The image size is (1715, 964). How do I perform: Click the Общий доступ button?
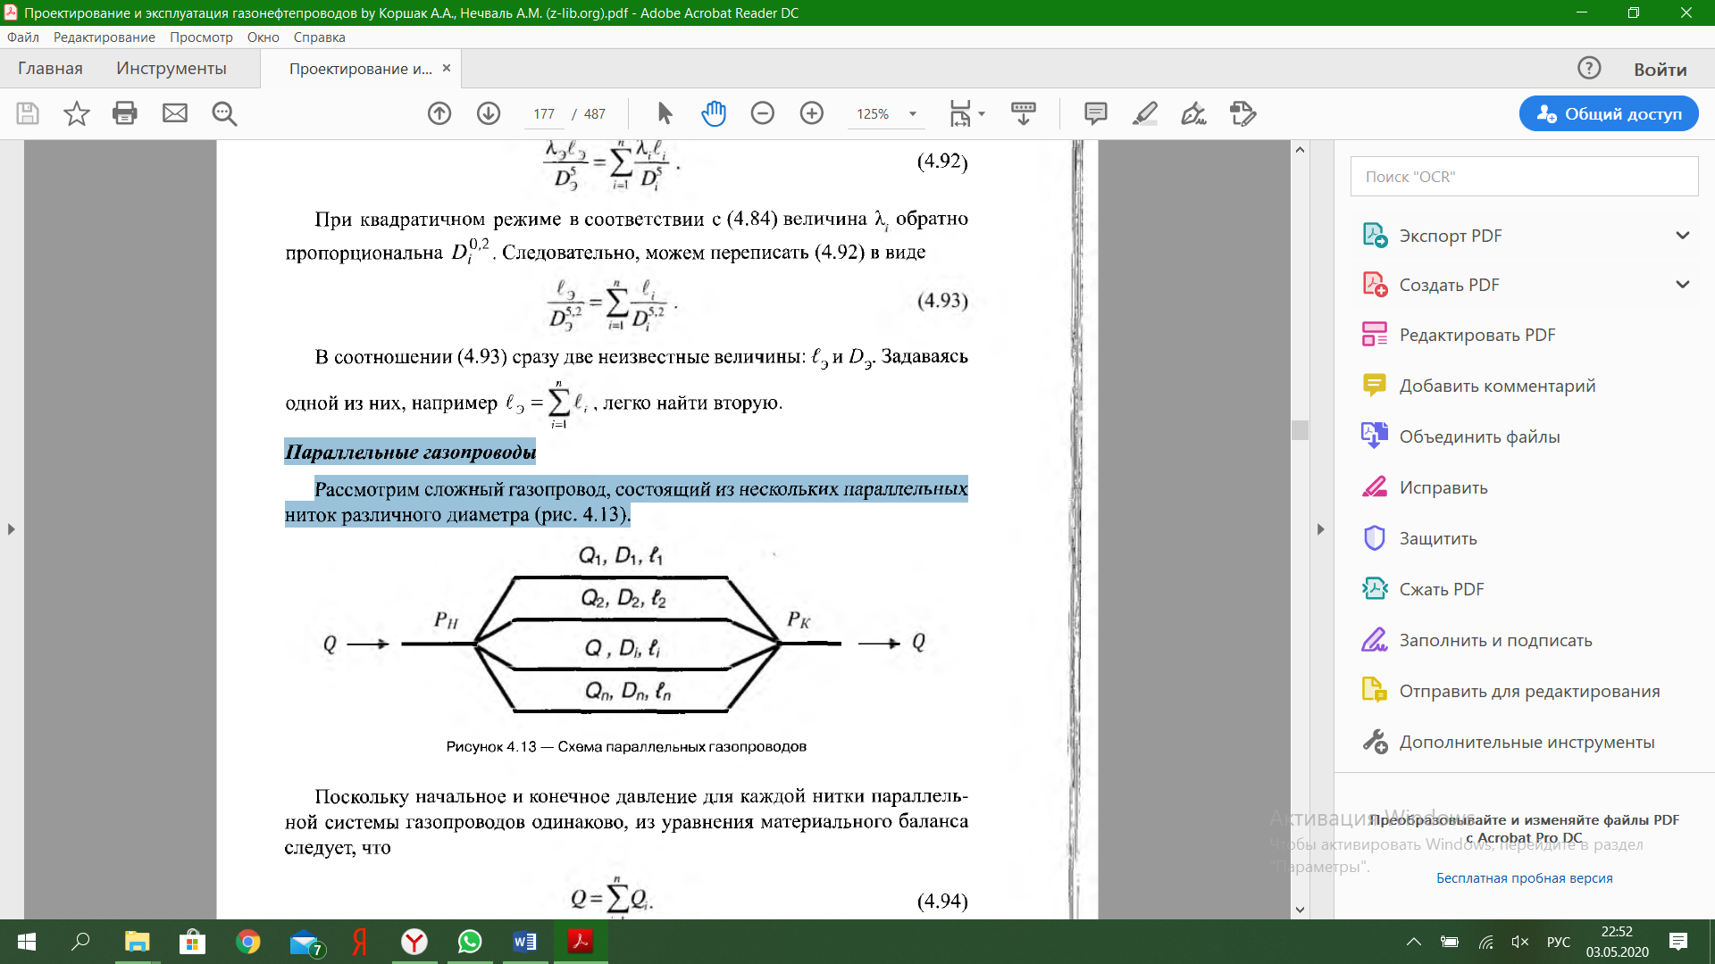coord(1609,113)
